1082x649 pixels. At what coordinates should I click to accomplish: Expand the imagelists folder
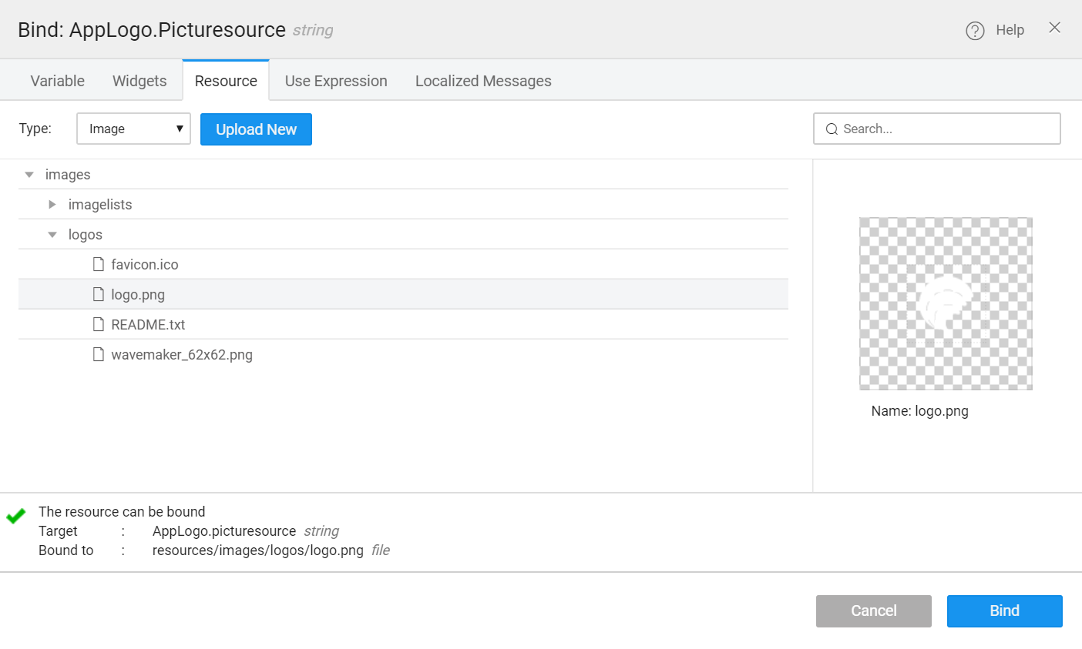[x=52, y=204]
